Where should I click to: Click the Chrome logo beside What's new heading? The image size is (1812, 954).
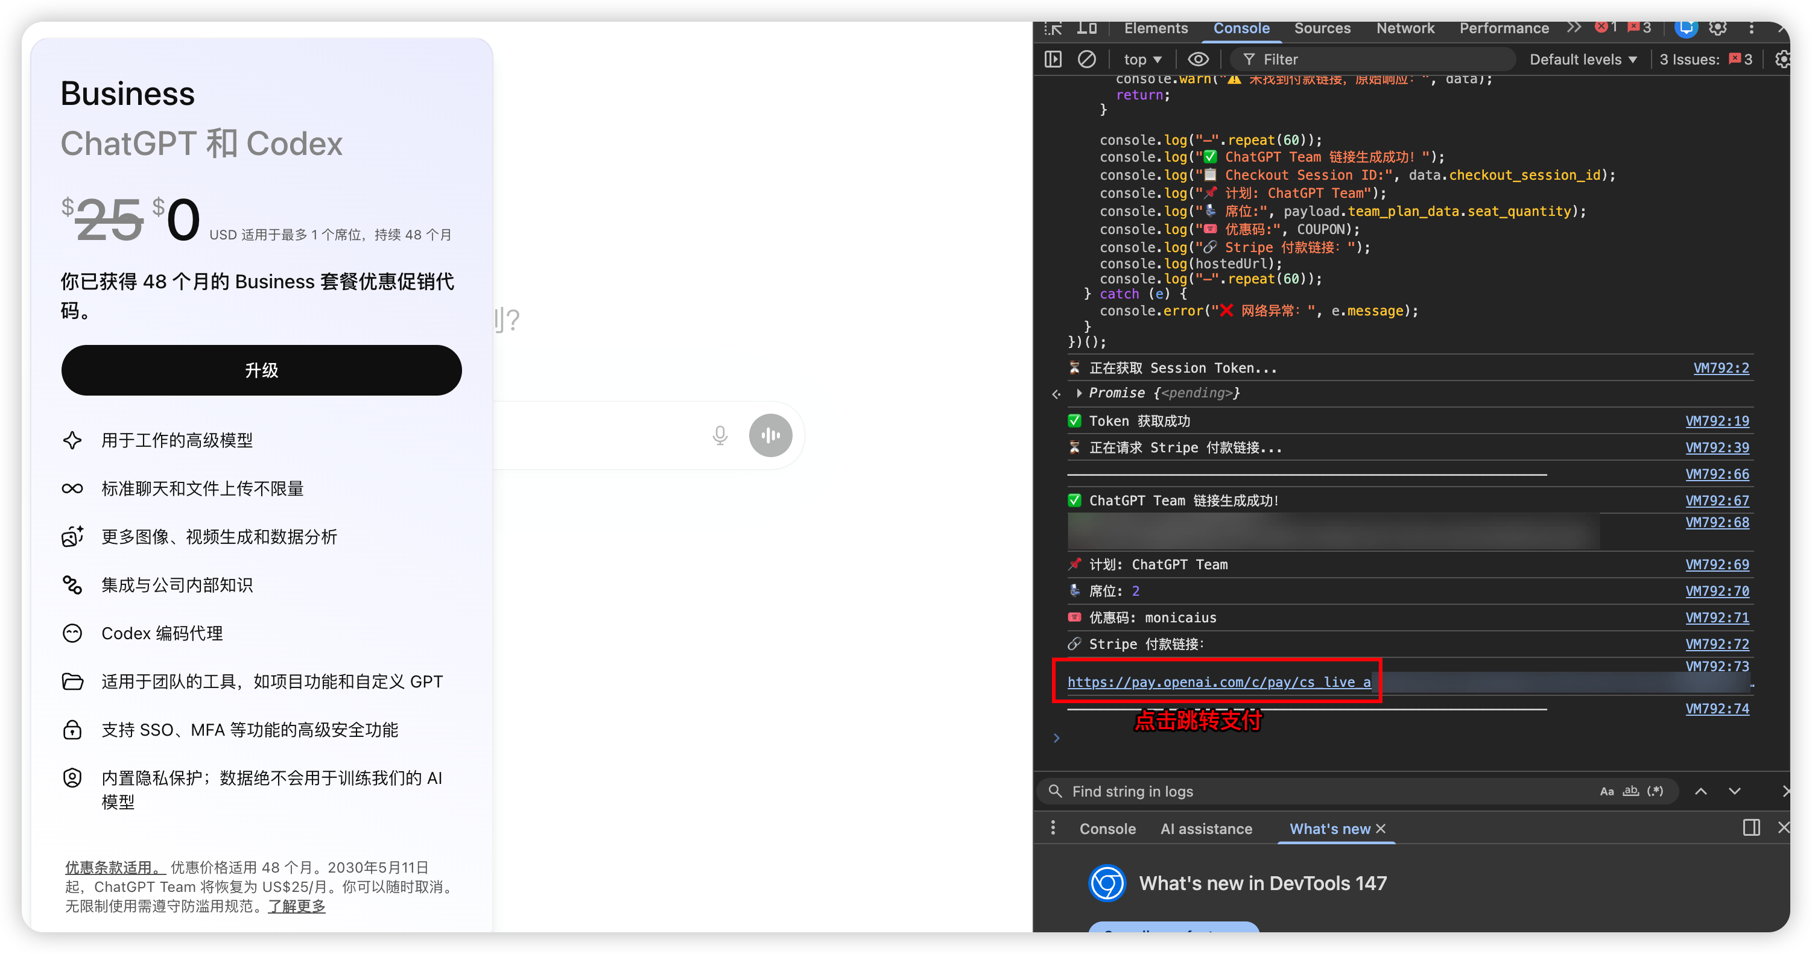pyautogui.click(x=1107, y=883)
